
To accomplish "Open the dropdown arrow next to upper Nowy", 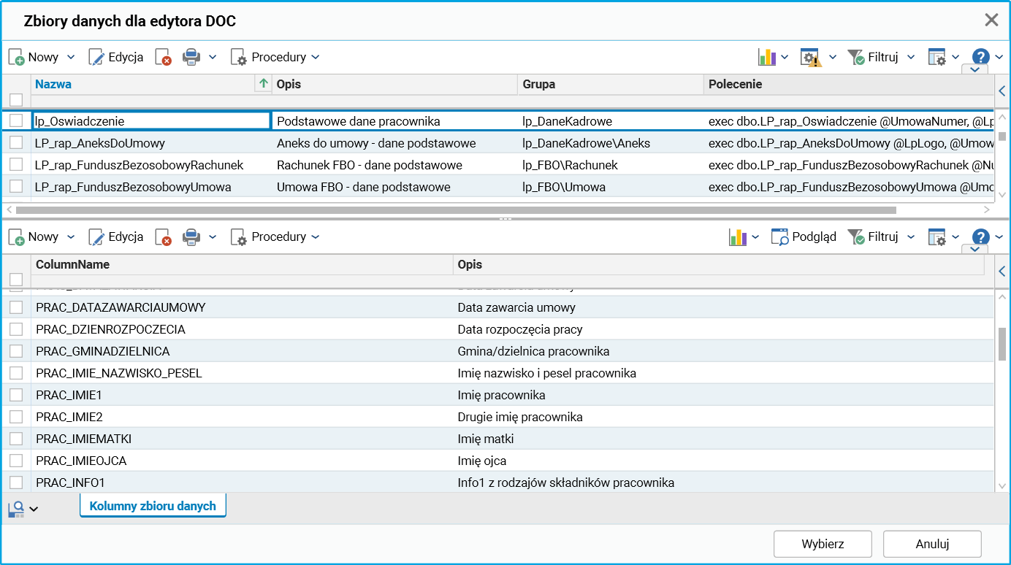I will pos(71,57).
